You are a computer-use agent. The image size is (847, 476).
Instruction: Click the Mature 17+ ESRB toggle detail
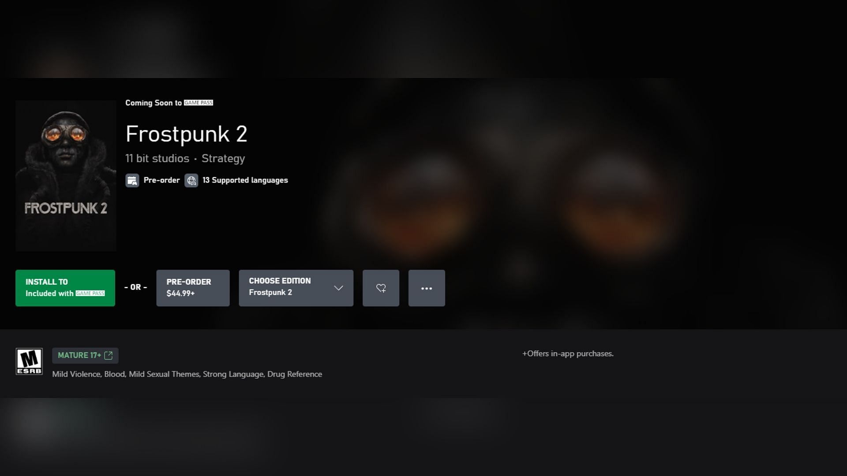[84, 355]
